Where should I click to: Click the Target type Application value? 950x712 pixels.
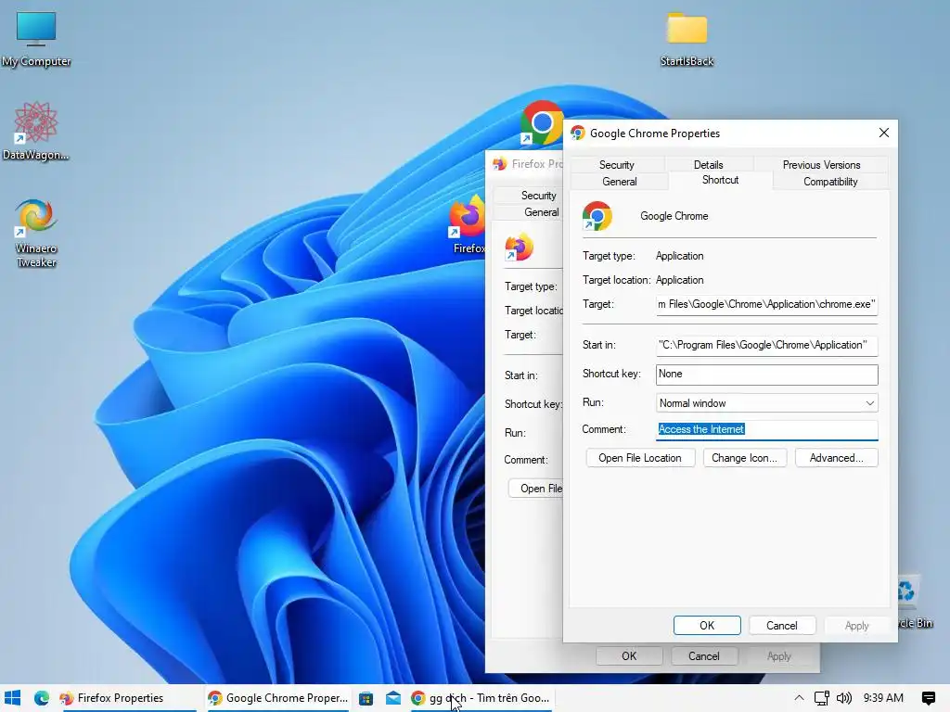[x=679, y=256]
